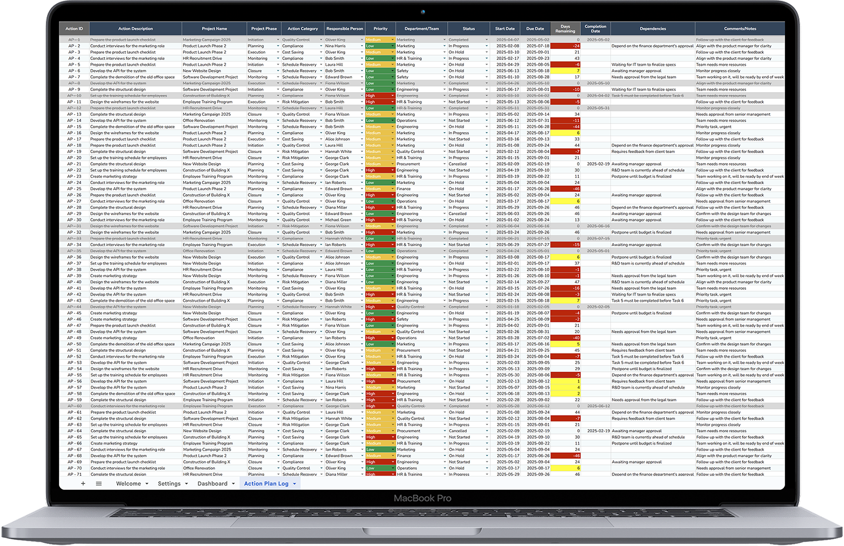Click the red -46 days cell in row AP - 25
Screen dimensions: 844x546
pyautogui.click(x=565, y=189)
